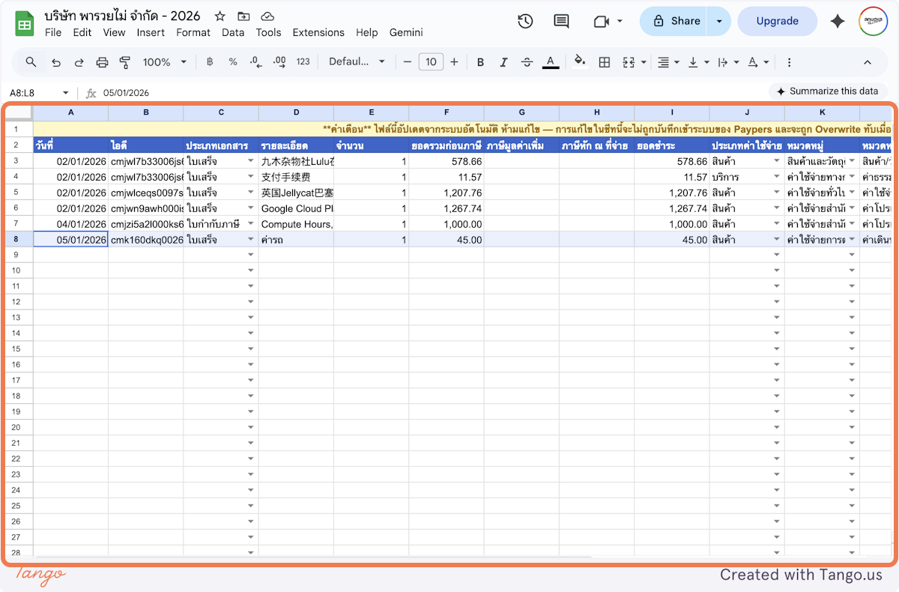899x592 pixels.
Task: Open the three-dot More toolbar options
Action: (789, 62)
